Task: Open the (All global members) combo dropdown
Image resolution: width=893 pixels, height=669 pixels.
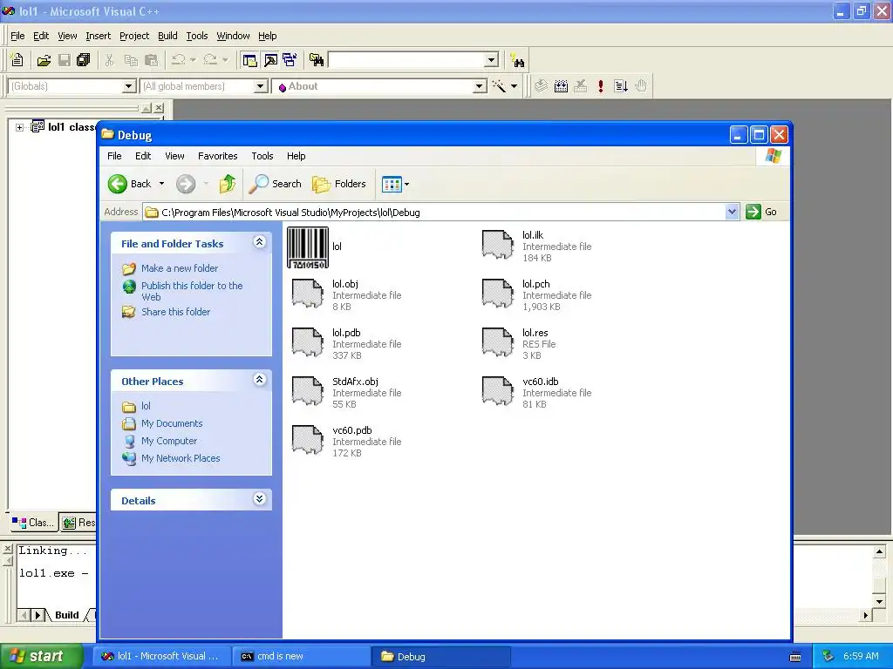Action: click(260, 86)
